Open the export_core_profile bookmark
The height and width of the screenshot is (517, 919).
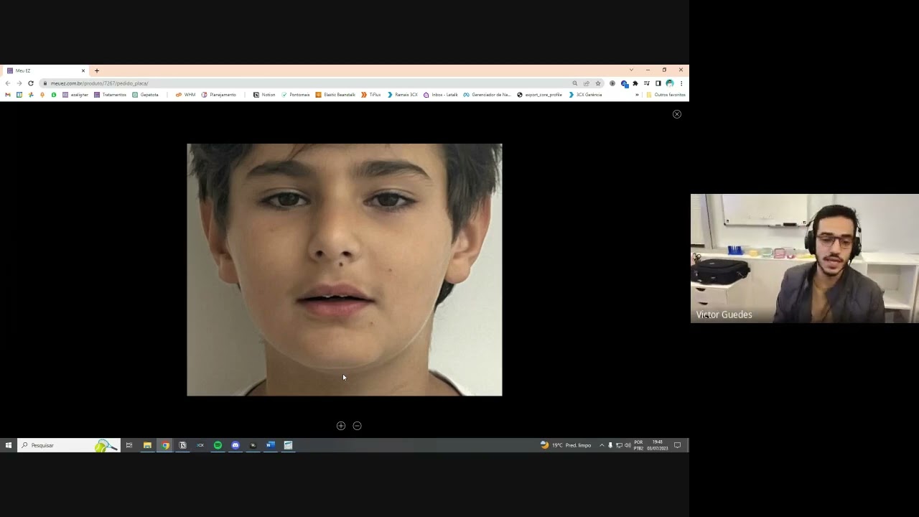click(x=539, y=95)
